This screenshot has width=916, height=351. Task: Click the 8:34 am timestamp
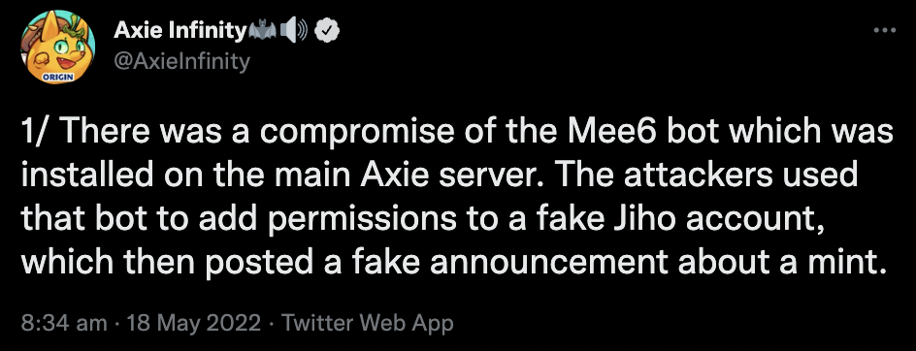(x=64, y=322)
